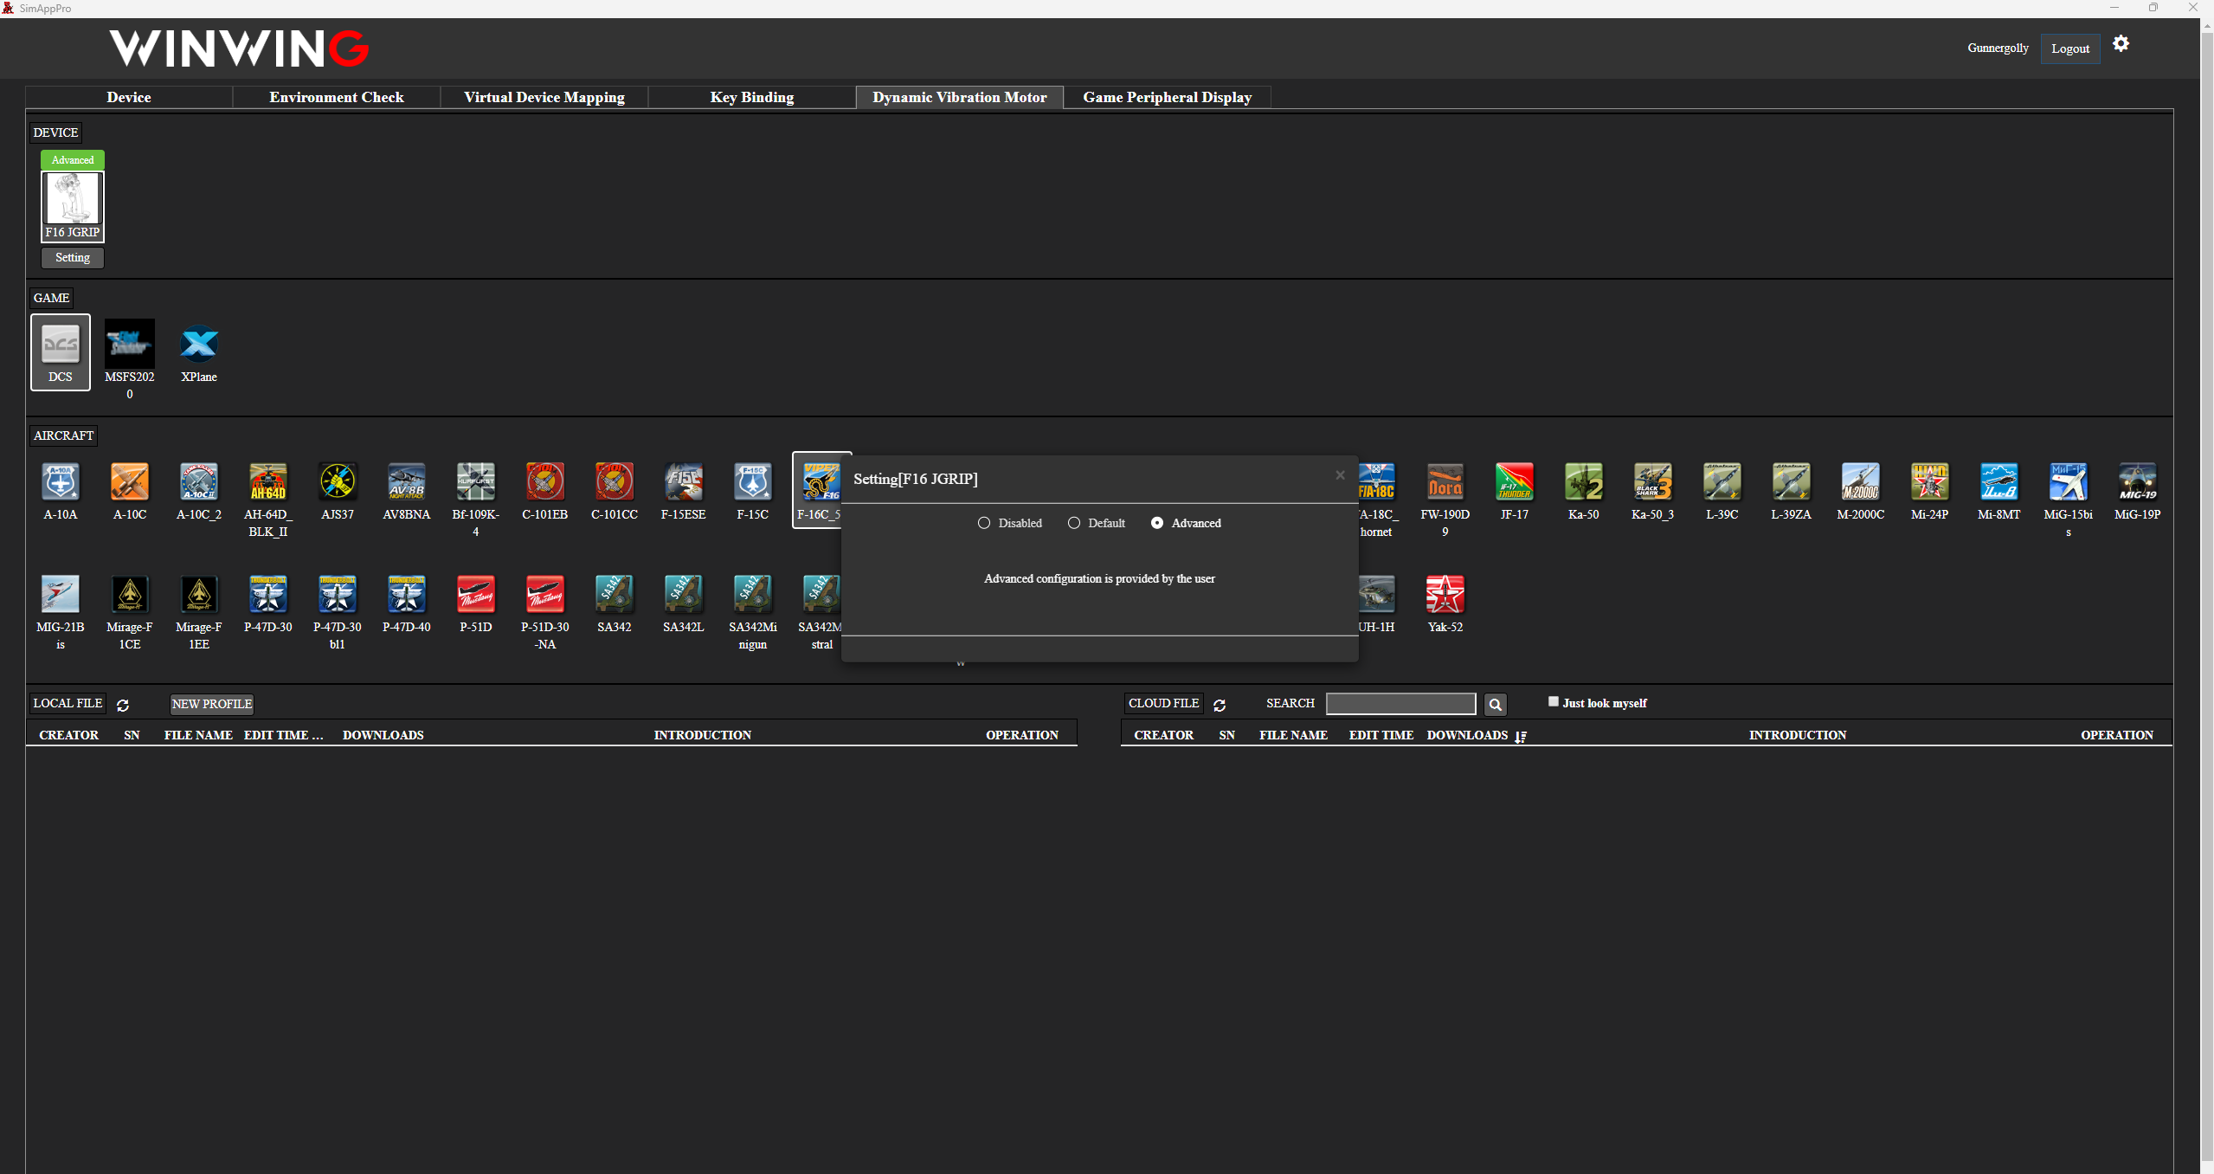This screenshot has height=1174, width=2214.
Task: Choose the AH-64D_BLK_II aircraft icon
Action: click(267, 481)
